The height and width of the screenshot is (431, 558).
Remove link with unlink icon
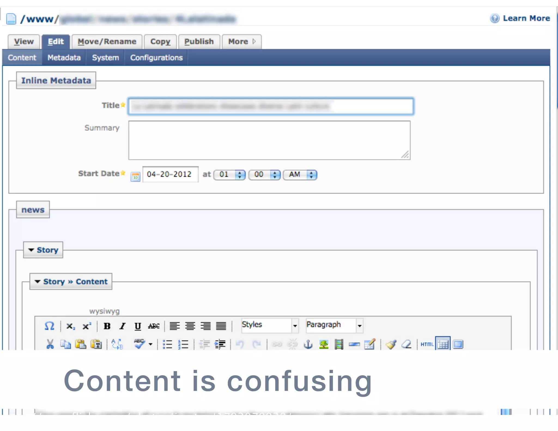[292, 344]
